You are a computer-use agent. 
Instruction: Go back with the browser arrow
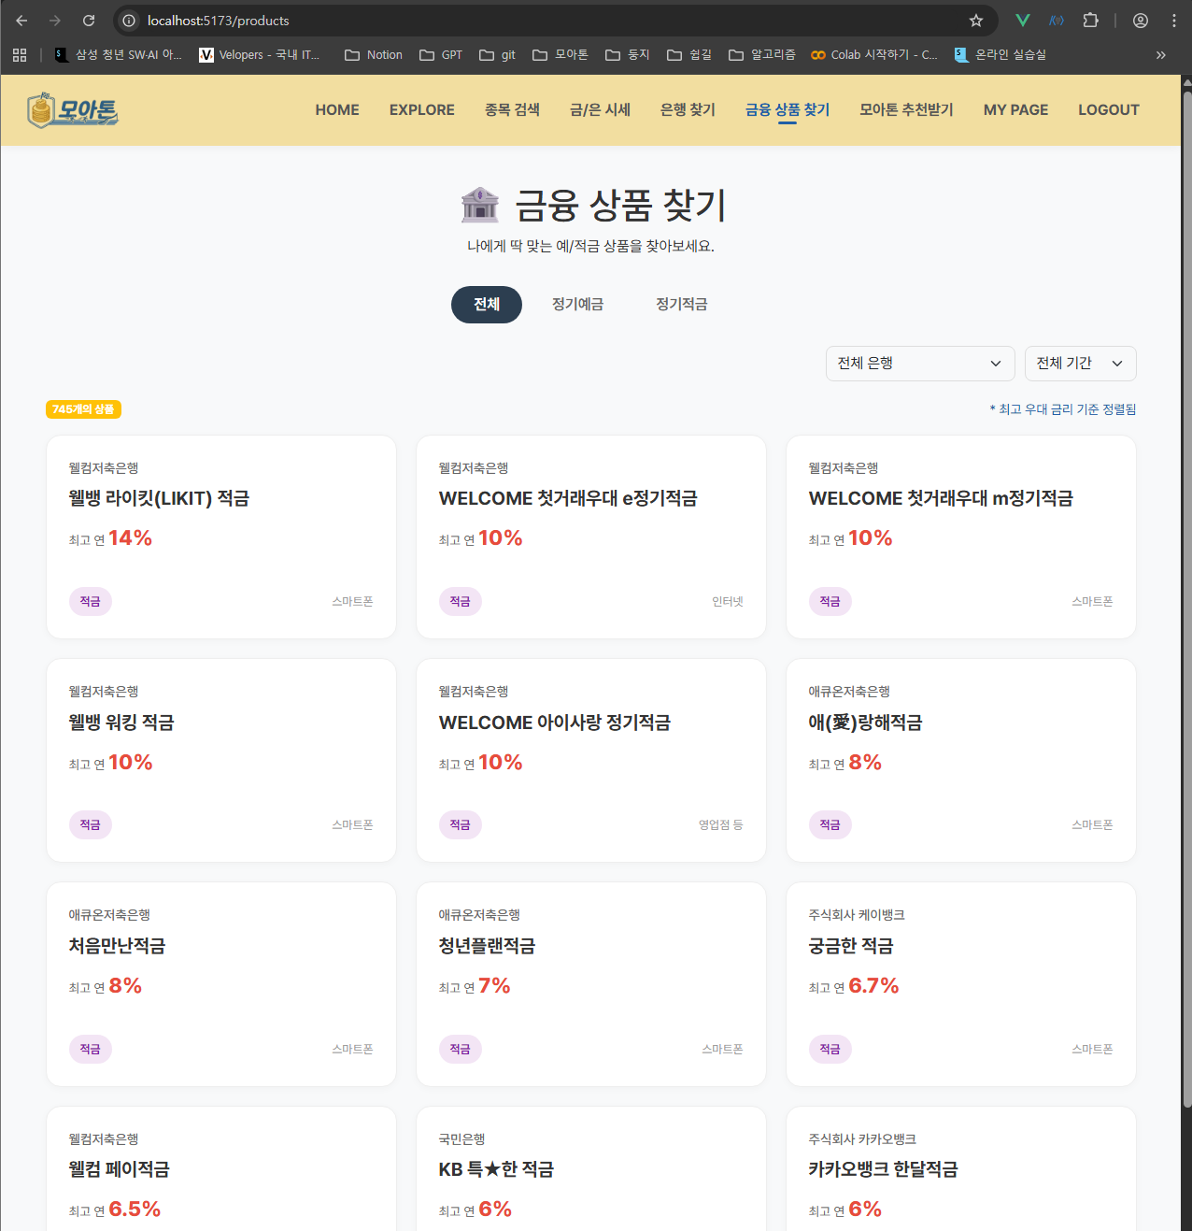tap(21, 21)
